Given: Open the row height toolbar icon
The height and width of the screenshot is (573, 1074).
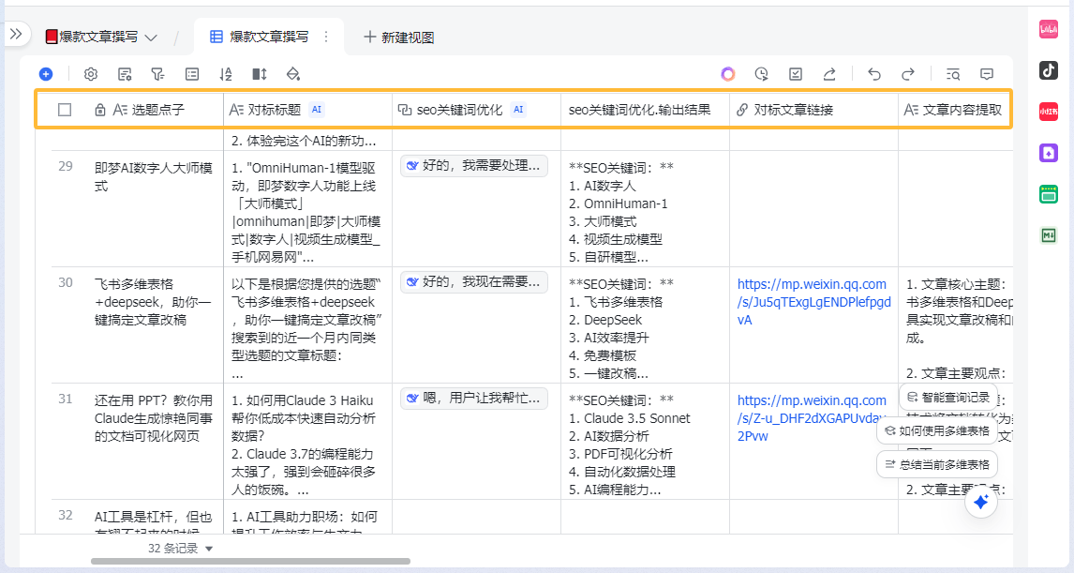Looking at the screenshot, I should [x=260, y=74].
